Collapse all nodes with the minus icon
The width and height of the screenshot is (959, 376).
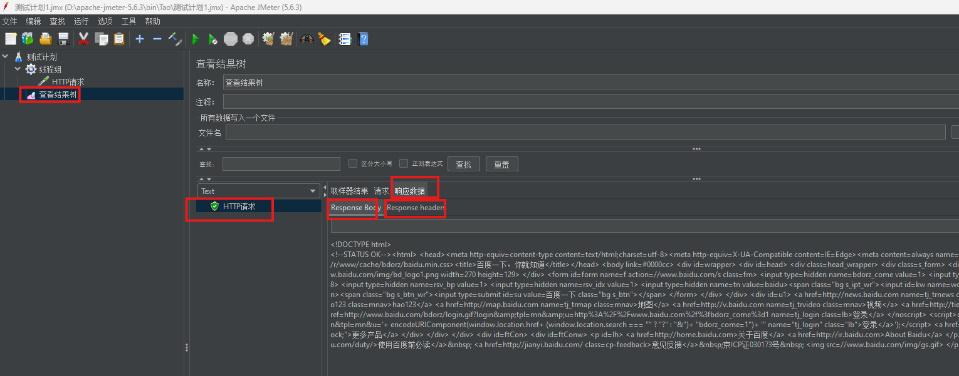(x=157, y=39)
